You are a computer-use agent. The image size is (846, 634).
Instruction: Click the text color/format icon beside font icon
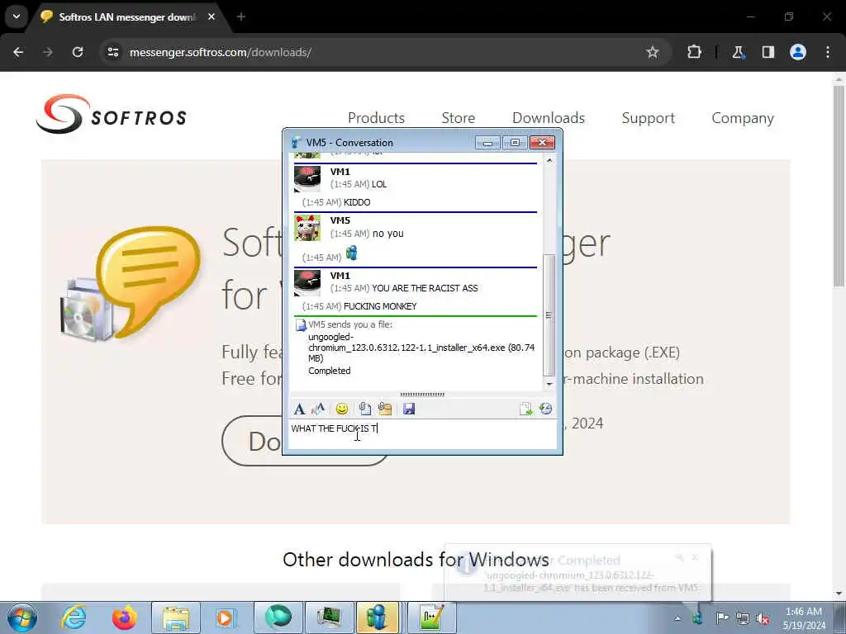coord(318,409)
